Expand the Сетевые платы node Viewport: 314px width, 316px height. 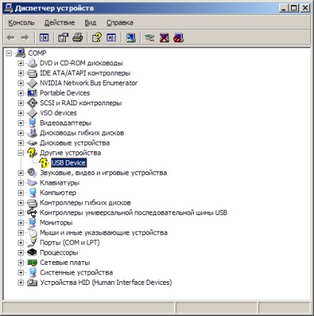tap(21, 263)
